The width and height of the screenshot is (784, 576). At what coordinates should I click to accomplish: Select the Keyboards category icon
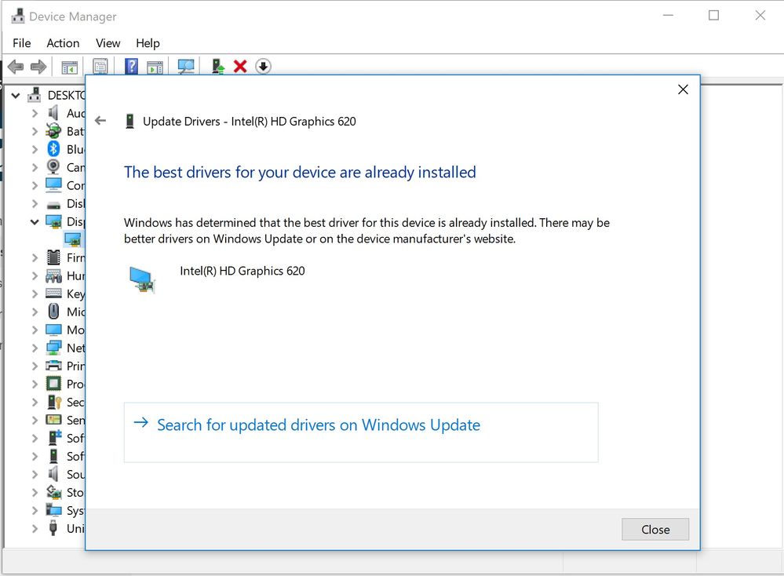(53, 293)
